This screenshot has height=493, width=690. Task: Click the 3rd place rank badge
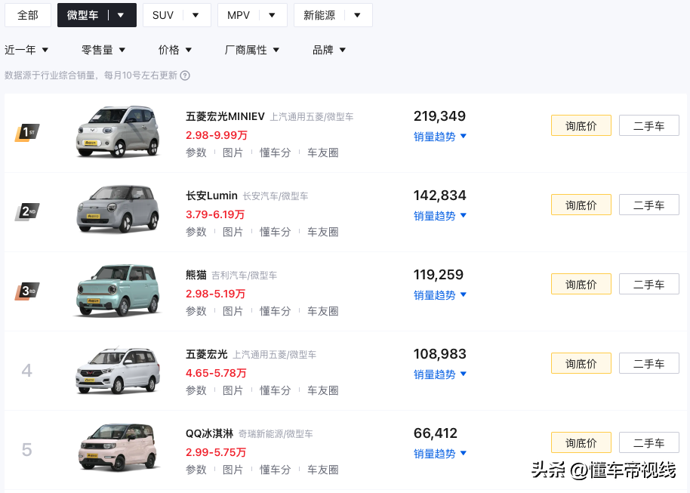(27, 291)
